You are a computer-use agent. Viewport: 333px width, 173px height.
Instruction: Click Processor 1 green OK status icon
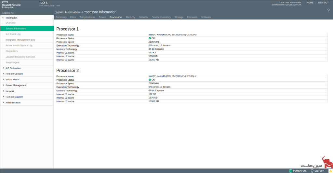click(x=150, y=38)
